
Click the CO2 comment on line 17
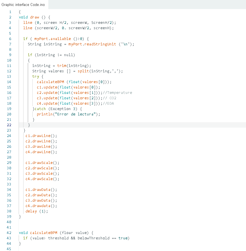[110, 98]
